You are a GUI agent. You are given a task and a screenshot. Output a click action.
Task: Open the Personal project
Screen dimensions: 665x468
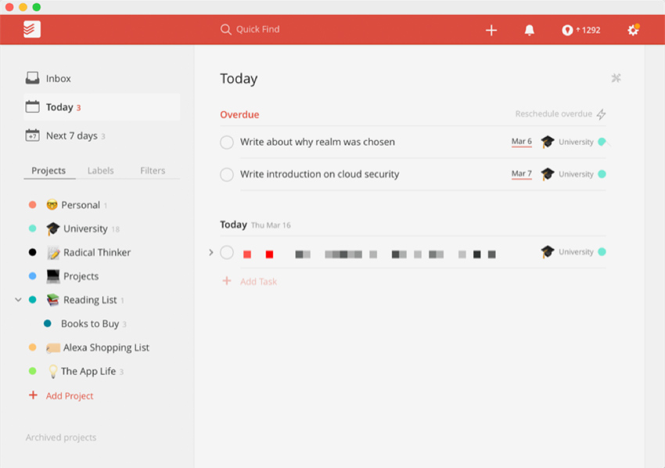(81, 205)
